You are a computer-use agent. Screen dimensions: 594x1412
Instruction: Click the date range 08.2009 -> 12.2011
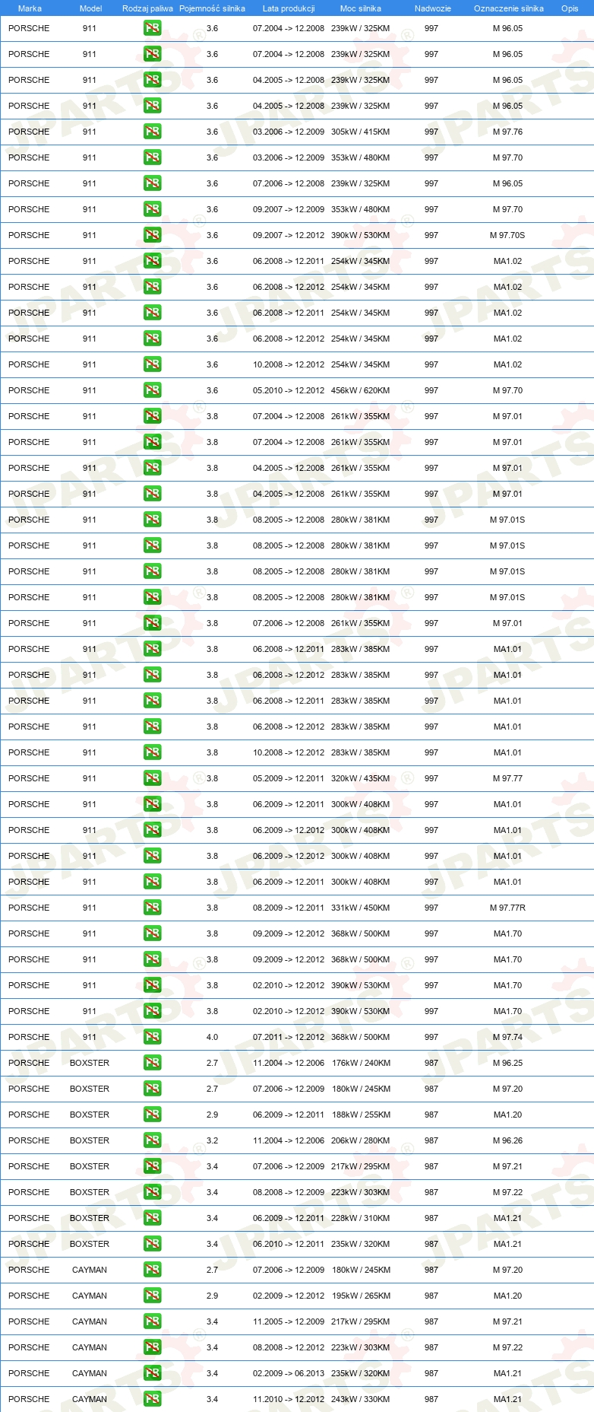click(289, 908)
